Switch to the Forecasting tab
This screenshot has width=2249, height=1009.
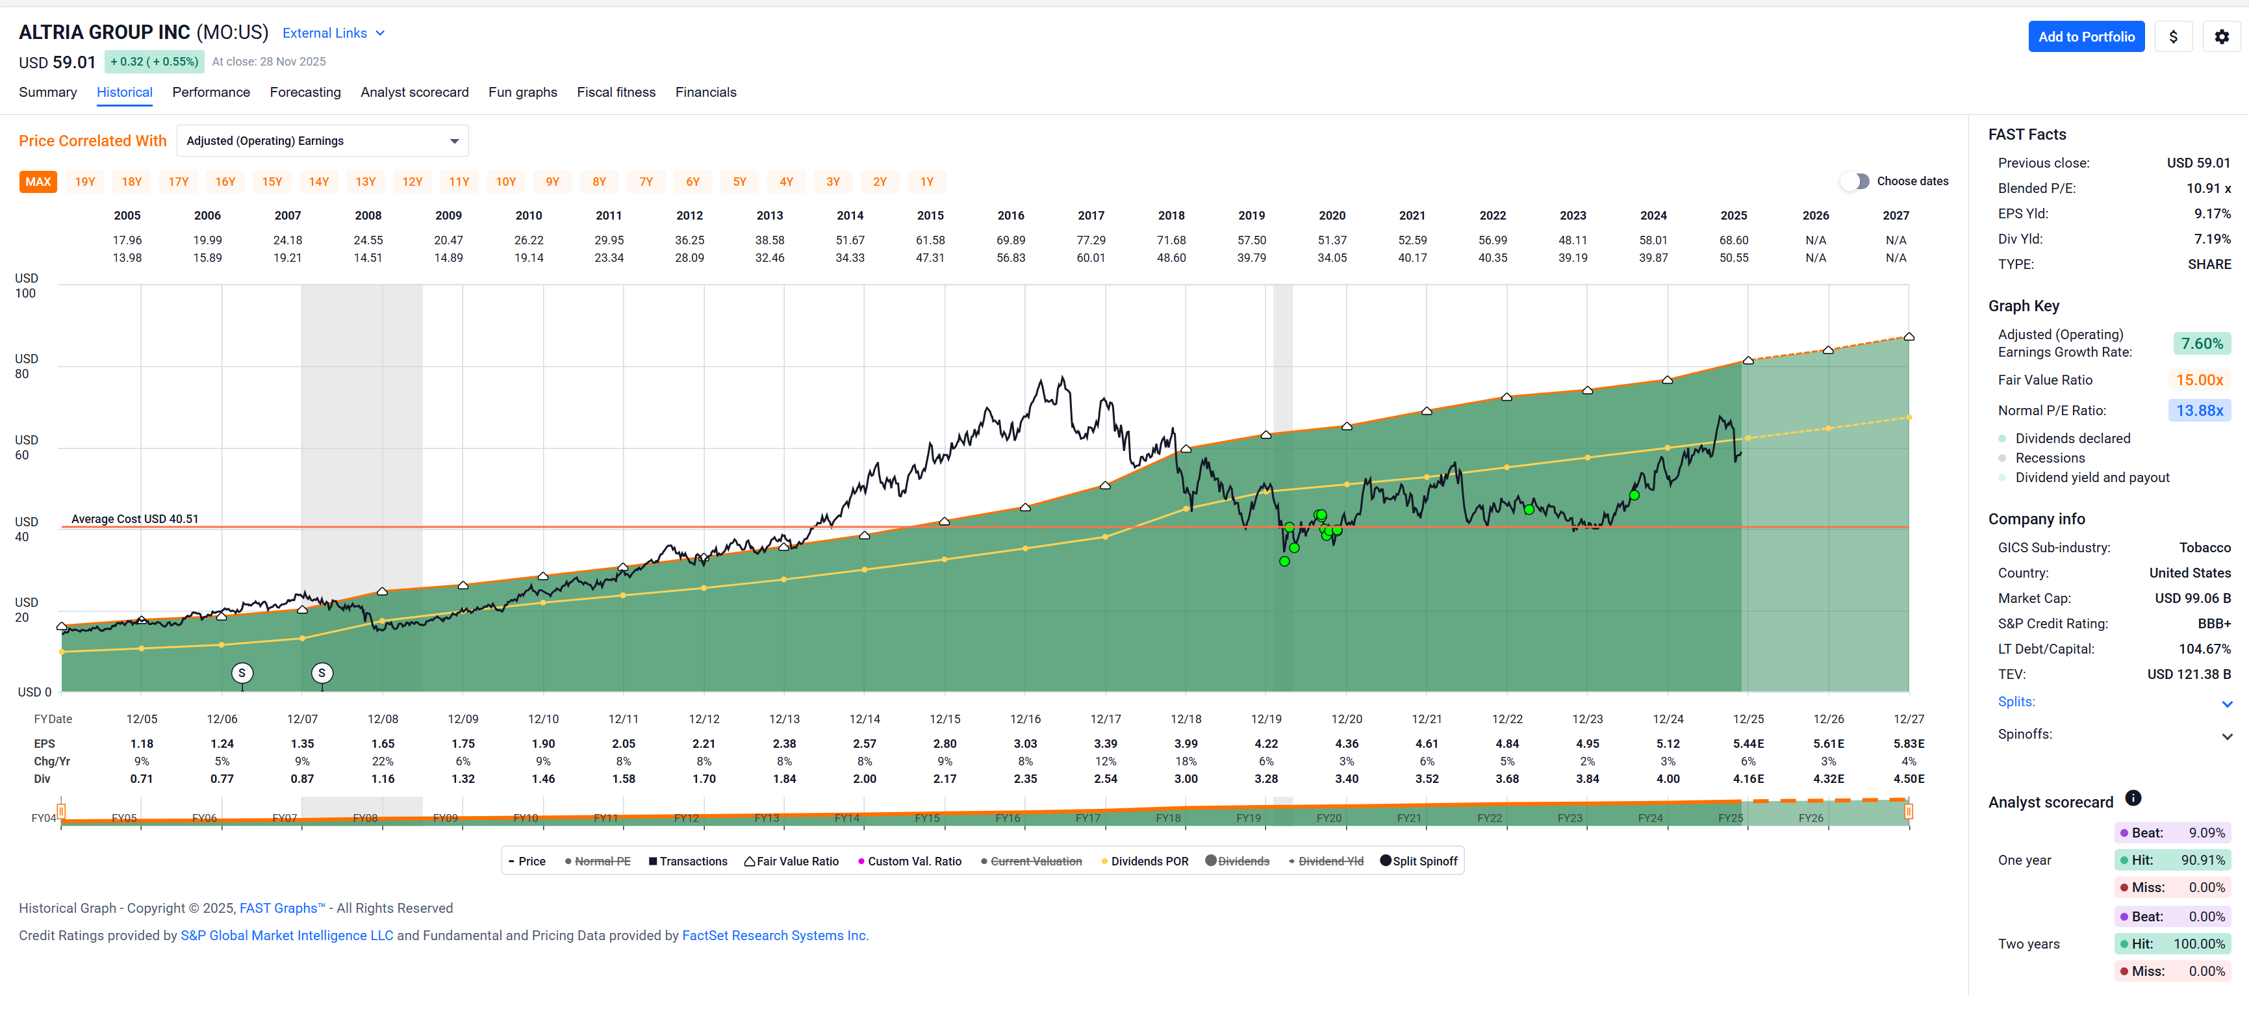(x=305, y=92)
